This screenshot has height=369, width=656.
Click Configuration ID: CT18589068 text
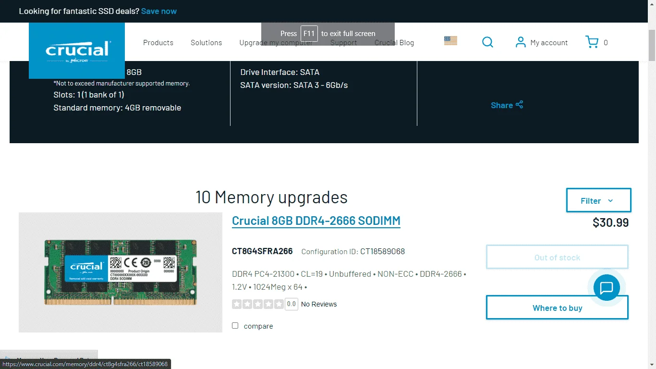pos(353,251)
